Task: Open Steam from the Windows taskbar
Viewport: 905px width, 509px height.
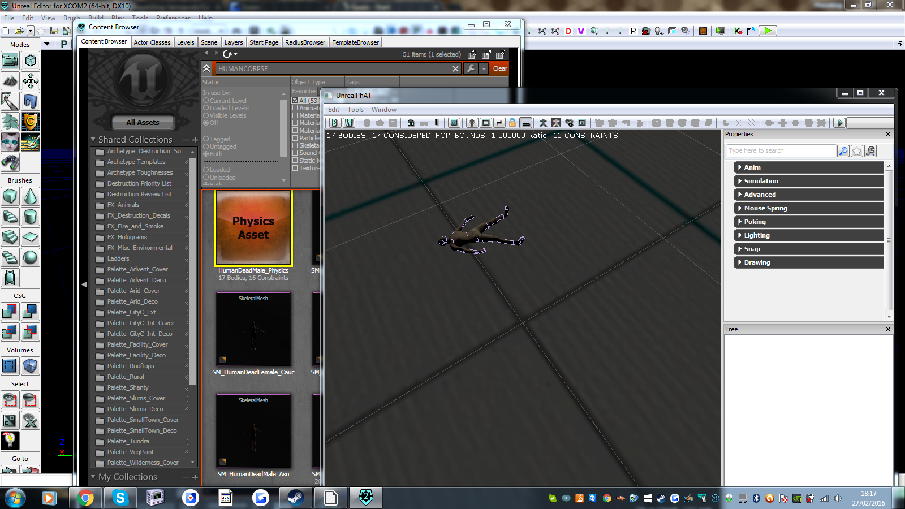Action: click(296, 498)
